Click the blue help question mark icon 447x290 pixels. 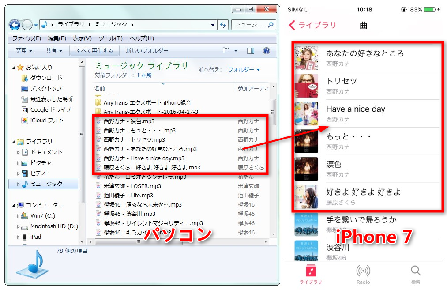coord(267,51)
